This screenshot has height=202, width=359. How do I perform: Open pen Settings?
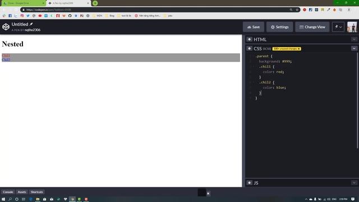[x=279, y=27]
